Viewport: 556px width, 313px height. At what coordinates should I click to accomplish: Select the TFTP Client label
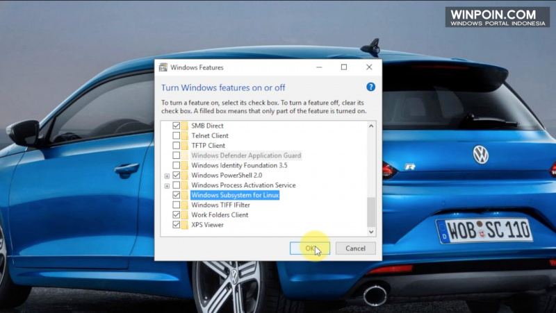click(x=208, y=146)
